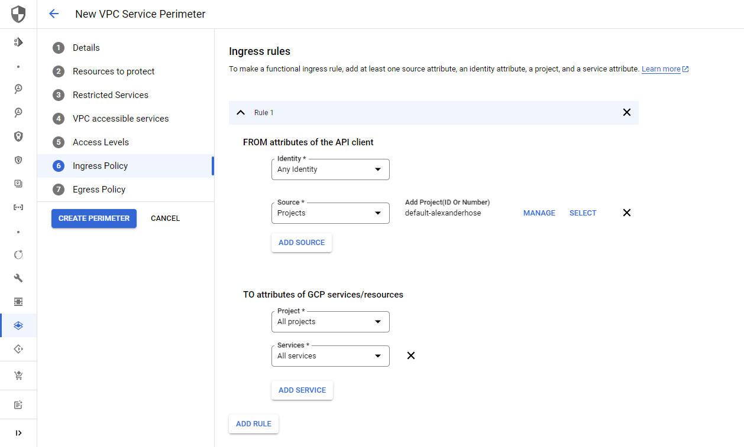Image resolution: width=744 pixels, height=447 pixels.
Task: Open the release notes document icon
Action: [18, 405]
